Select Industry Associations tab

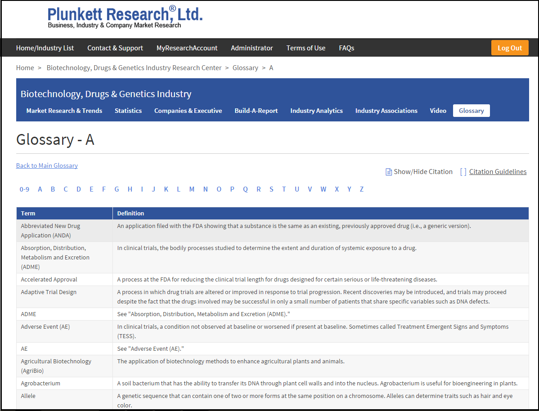[x=386, y=111]
